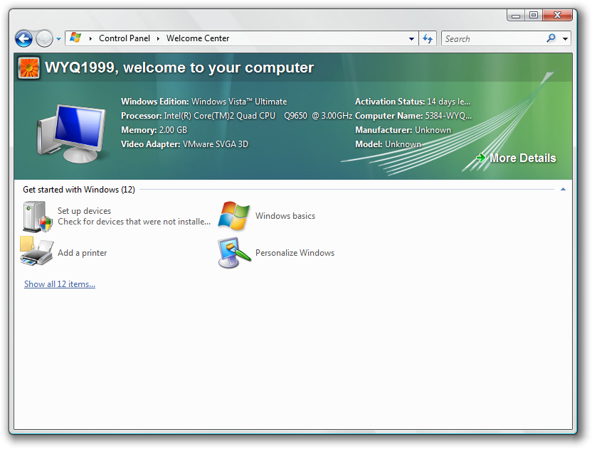The height and width of the screenshot is (449, 592).
Task: Select Control Panel in the breadcrumb
Action: (x=125, y=38)
